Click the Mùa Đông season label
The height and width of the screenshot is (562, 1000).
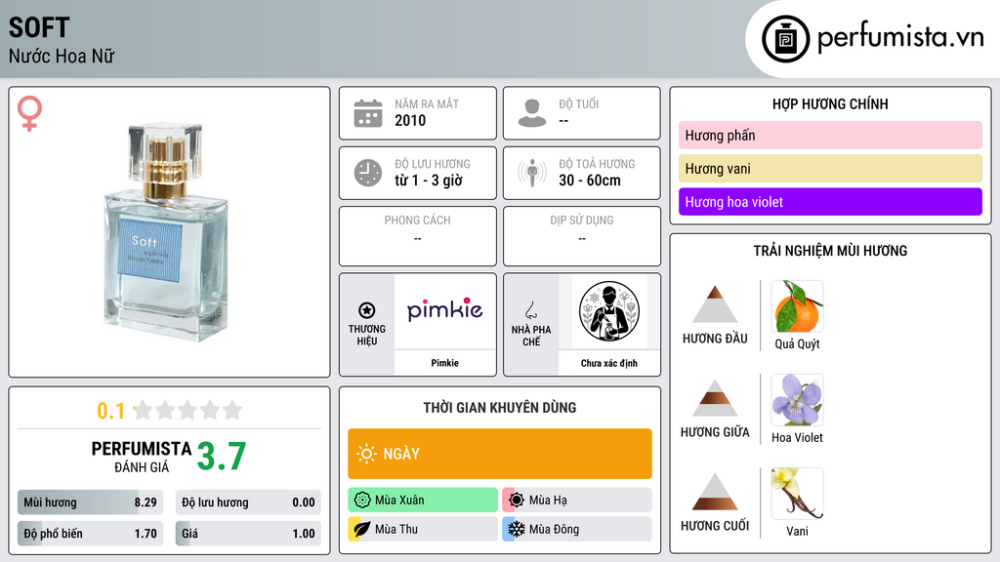tap(554, 529)
